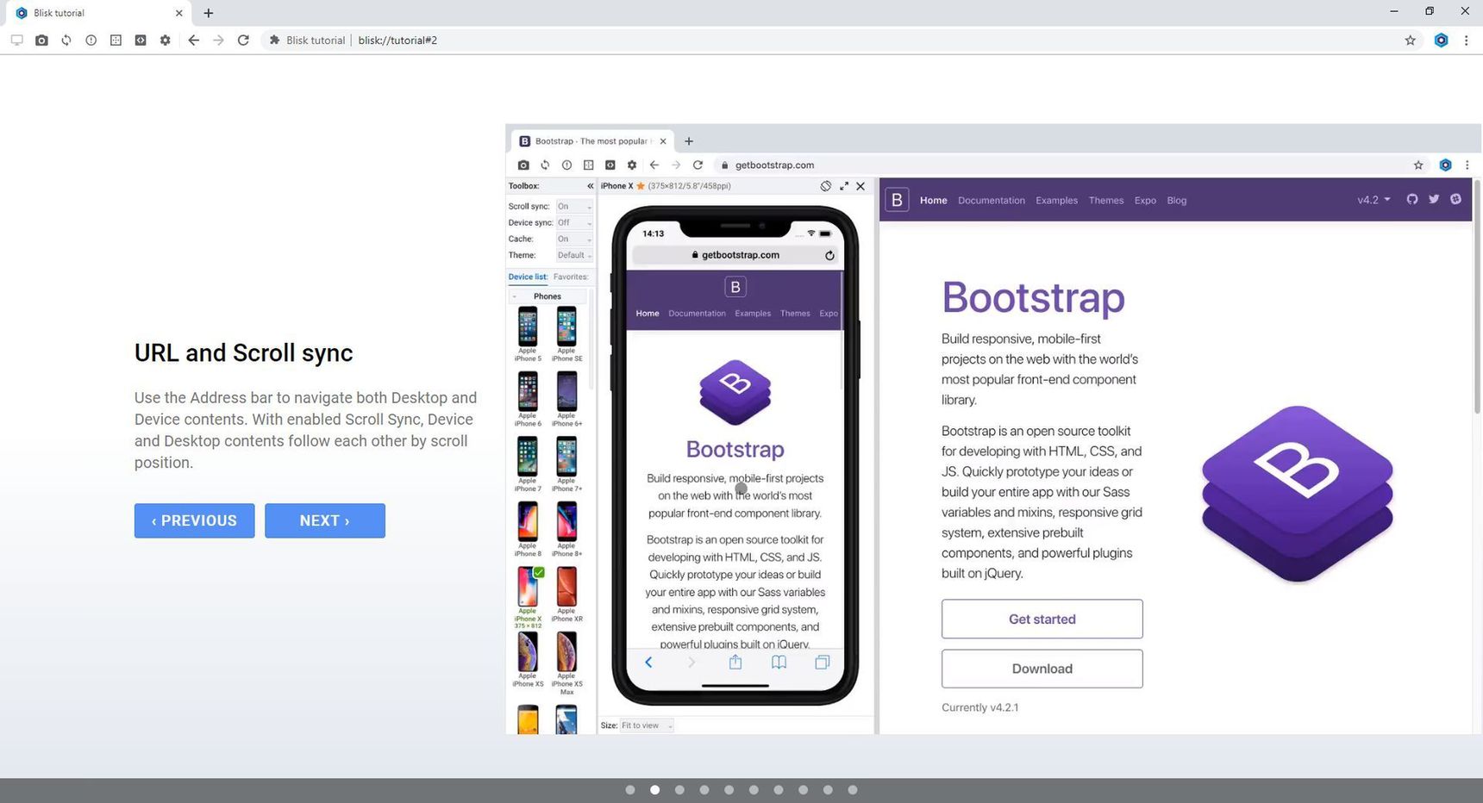Screen dimensions: 1483x803
Task: Open the error monitor icon in outer toolbar
Action: click(91, 40)
